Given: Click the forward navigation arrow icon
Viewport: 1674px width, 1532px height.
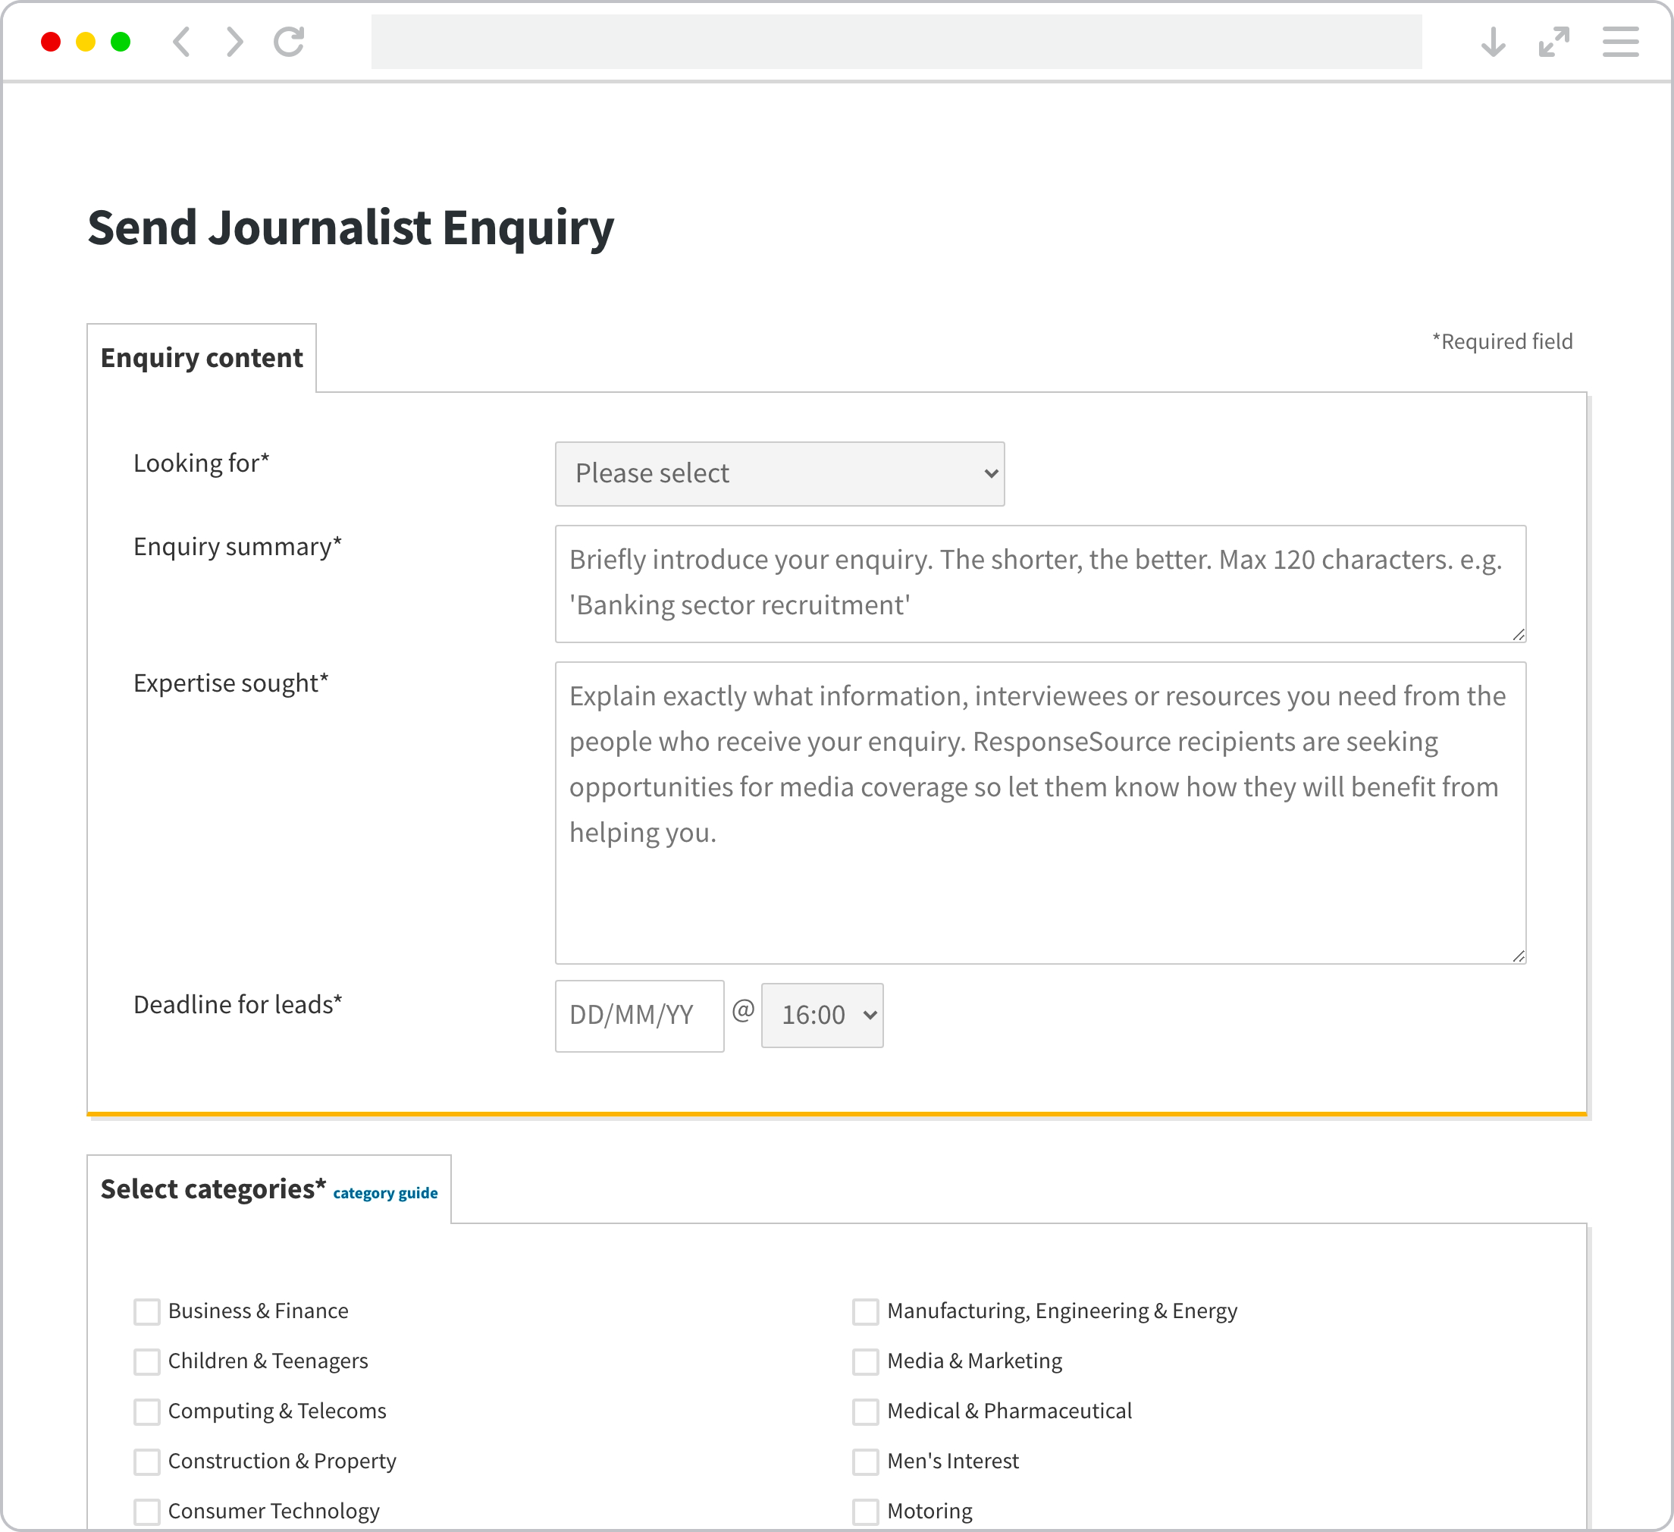Looking at the screenshot, I should (x=235, y=39).
